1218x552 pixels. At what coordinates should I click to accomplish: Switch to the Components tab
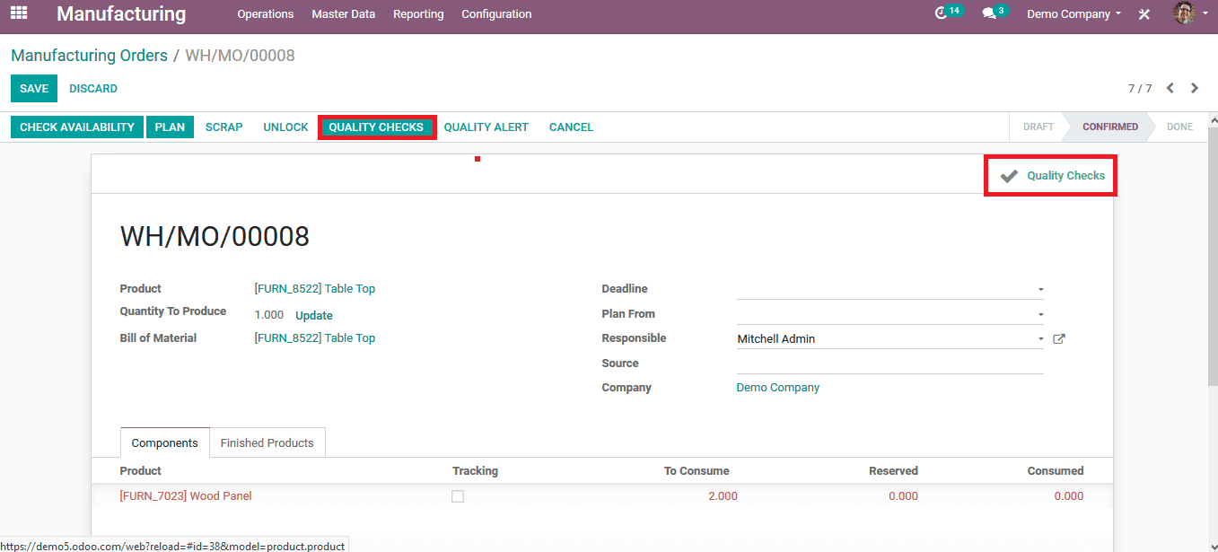(x=165, y=442)
